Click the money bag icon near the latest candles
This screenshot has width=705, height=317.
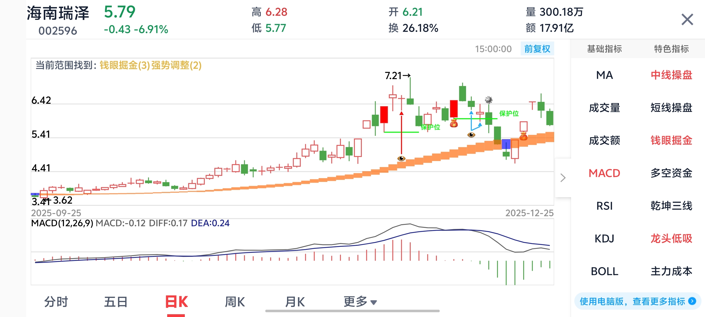point(523,136)
